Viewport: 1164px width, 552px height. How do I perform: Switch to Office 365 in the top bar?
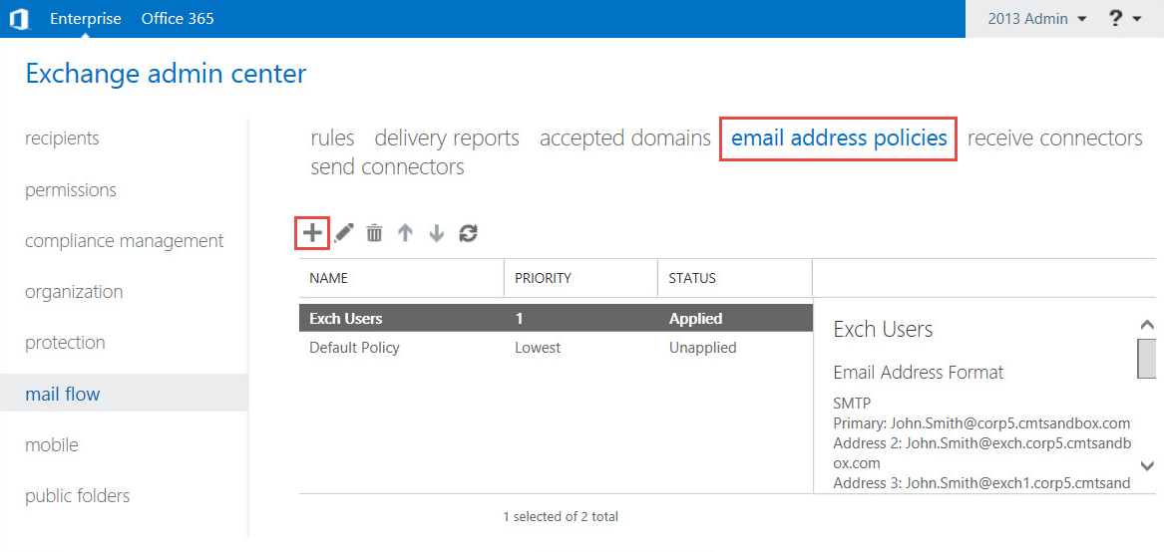pos(178,19)
